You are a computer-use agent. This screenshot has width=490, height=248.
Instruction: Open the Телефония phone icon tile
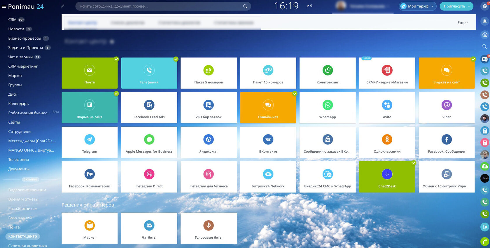click(149, 70)
